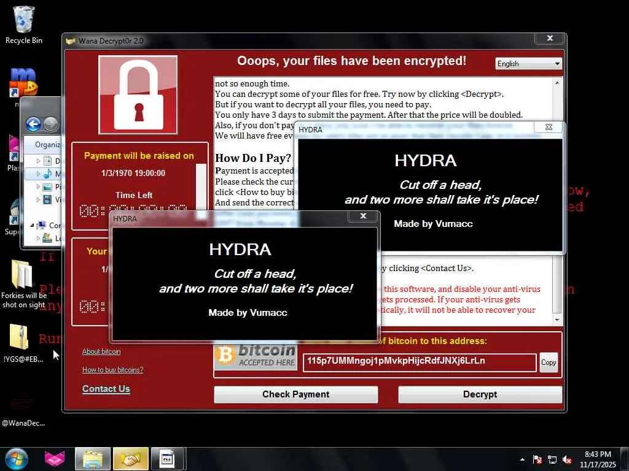Viewport: 629px width, 471px height.
Task: Click the white padlock image
Action: (x=139, y=95)
